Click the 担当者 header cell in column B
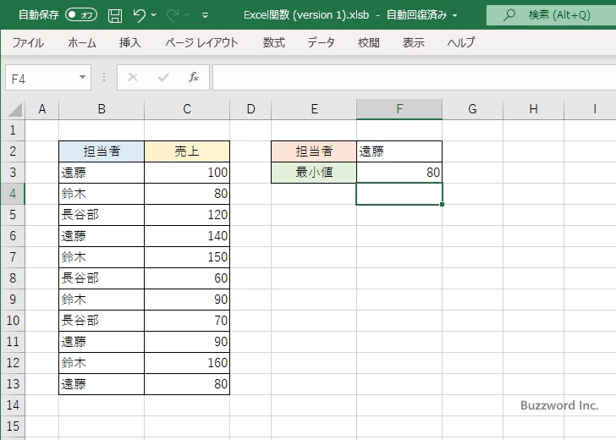 tap(102, 151)
